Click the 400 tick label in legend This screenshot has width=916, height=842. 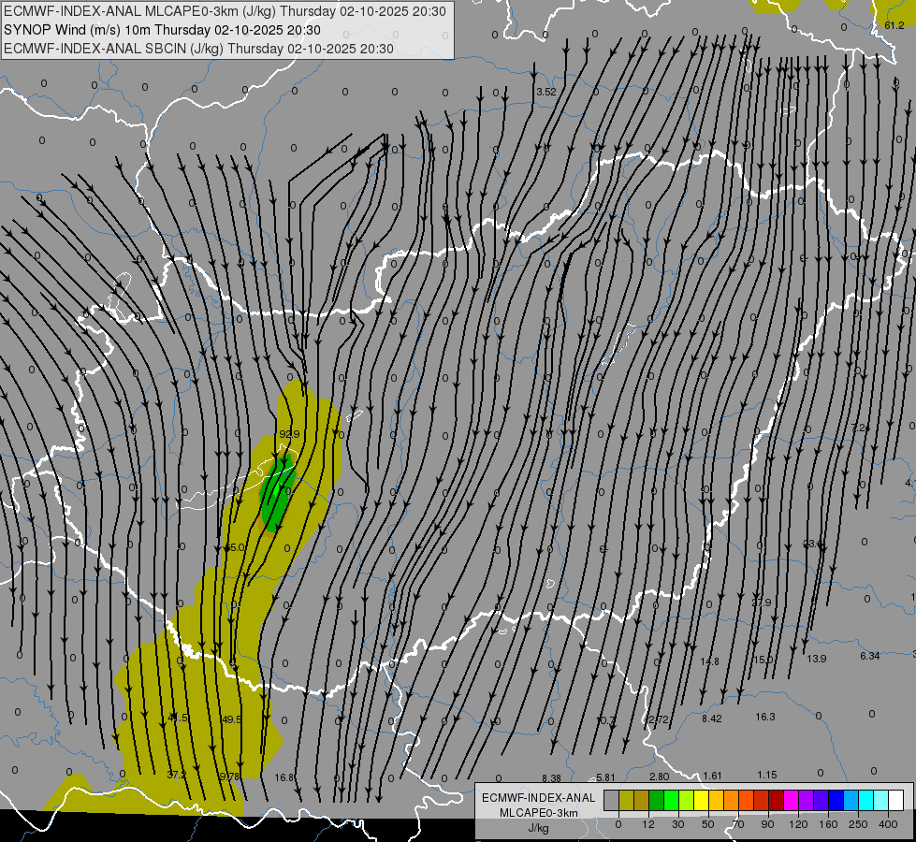pos(888,824)
